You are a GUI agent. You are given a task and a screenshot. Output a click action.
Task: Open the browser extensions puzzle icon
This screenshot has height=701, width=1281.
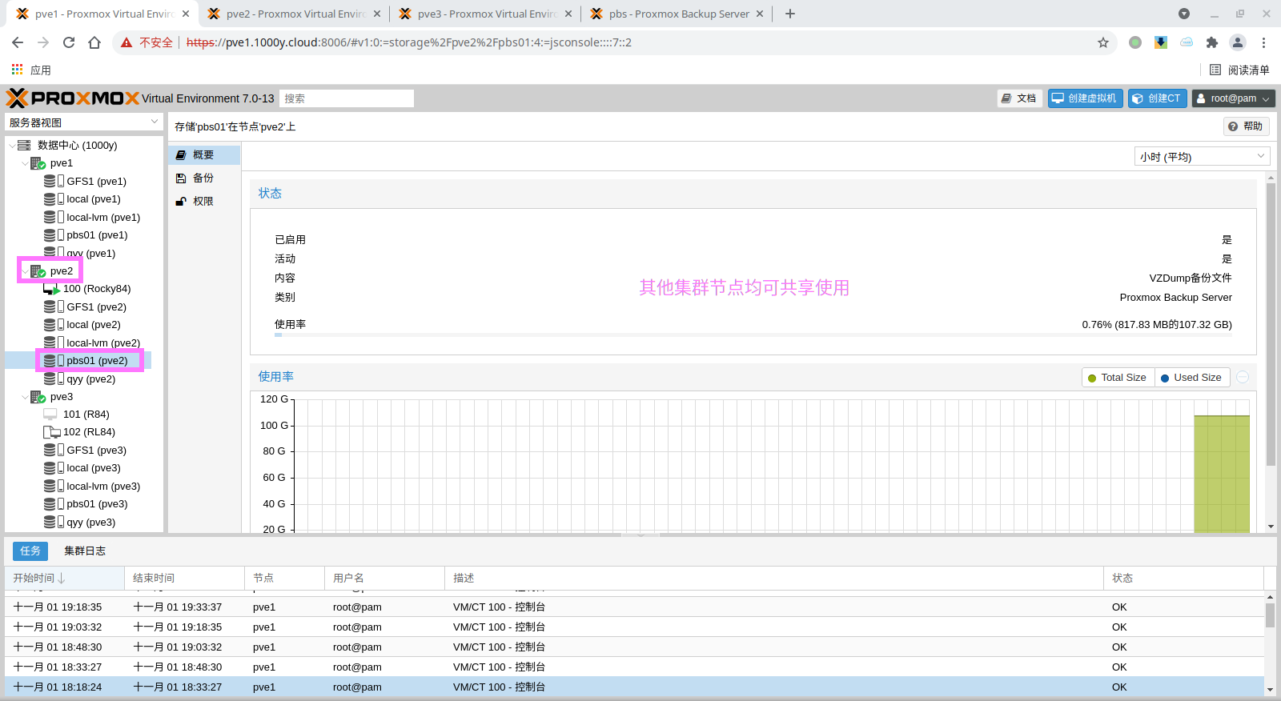pyautogui.click(x=1211, y=42)
